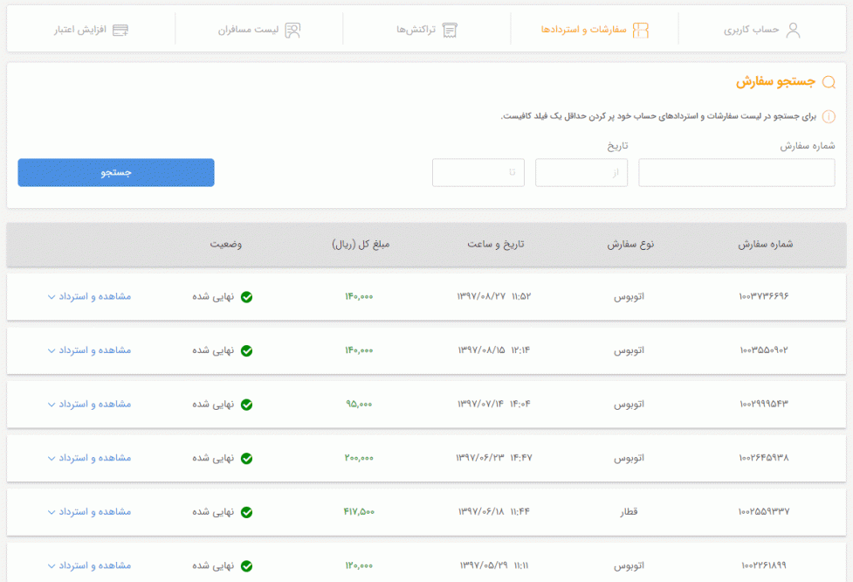Click the قطار order type cell
The height and width of the screenshot is (582, 853).
(629, 512)
